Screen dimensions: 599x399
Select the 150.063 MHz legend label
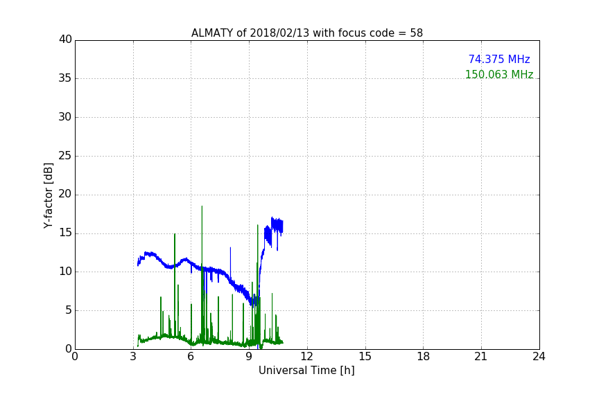[x=499, y=74]
